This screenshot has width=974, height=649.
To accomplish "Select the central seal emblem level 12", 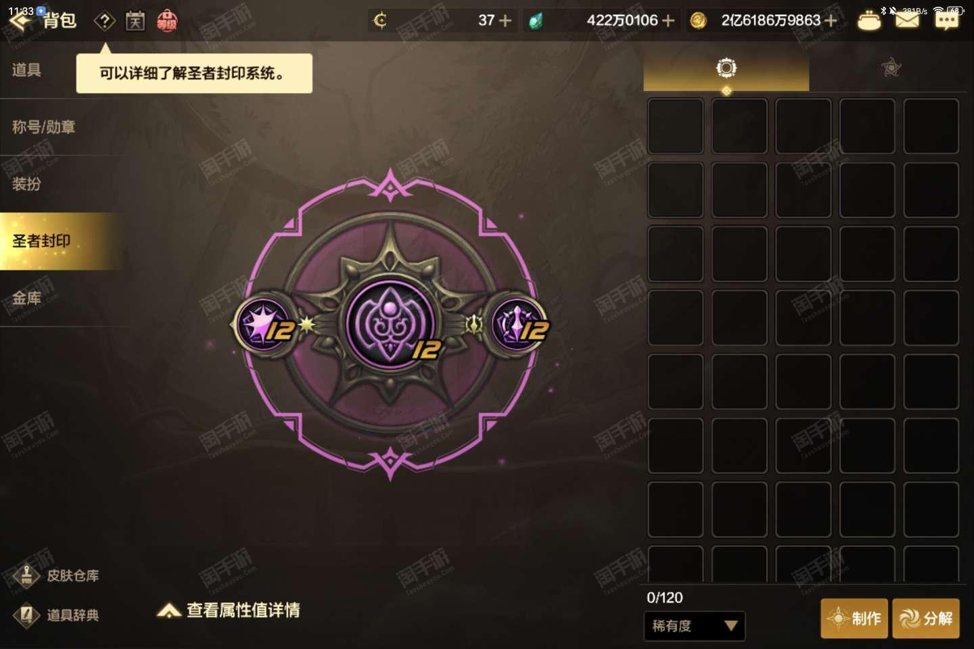I will (x=391, y=323).
